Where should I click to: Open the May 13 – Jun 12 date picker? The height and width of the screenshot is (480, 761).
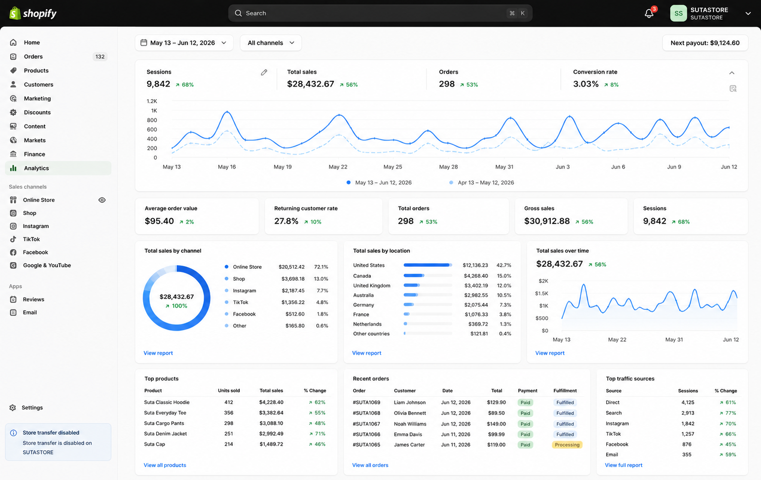[x=184, y=43]
